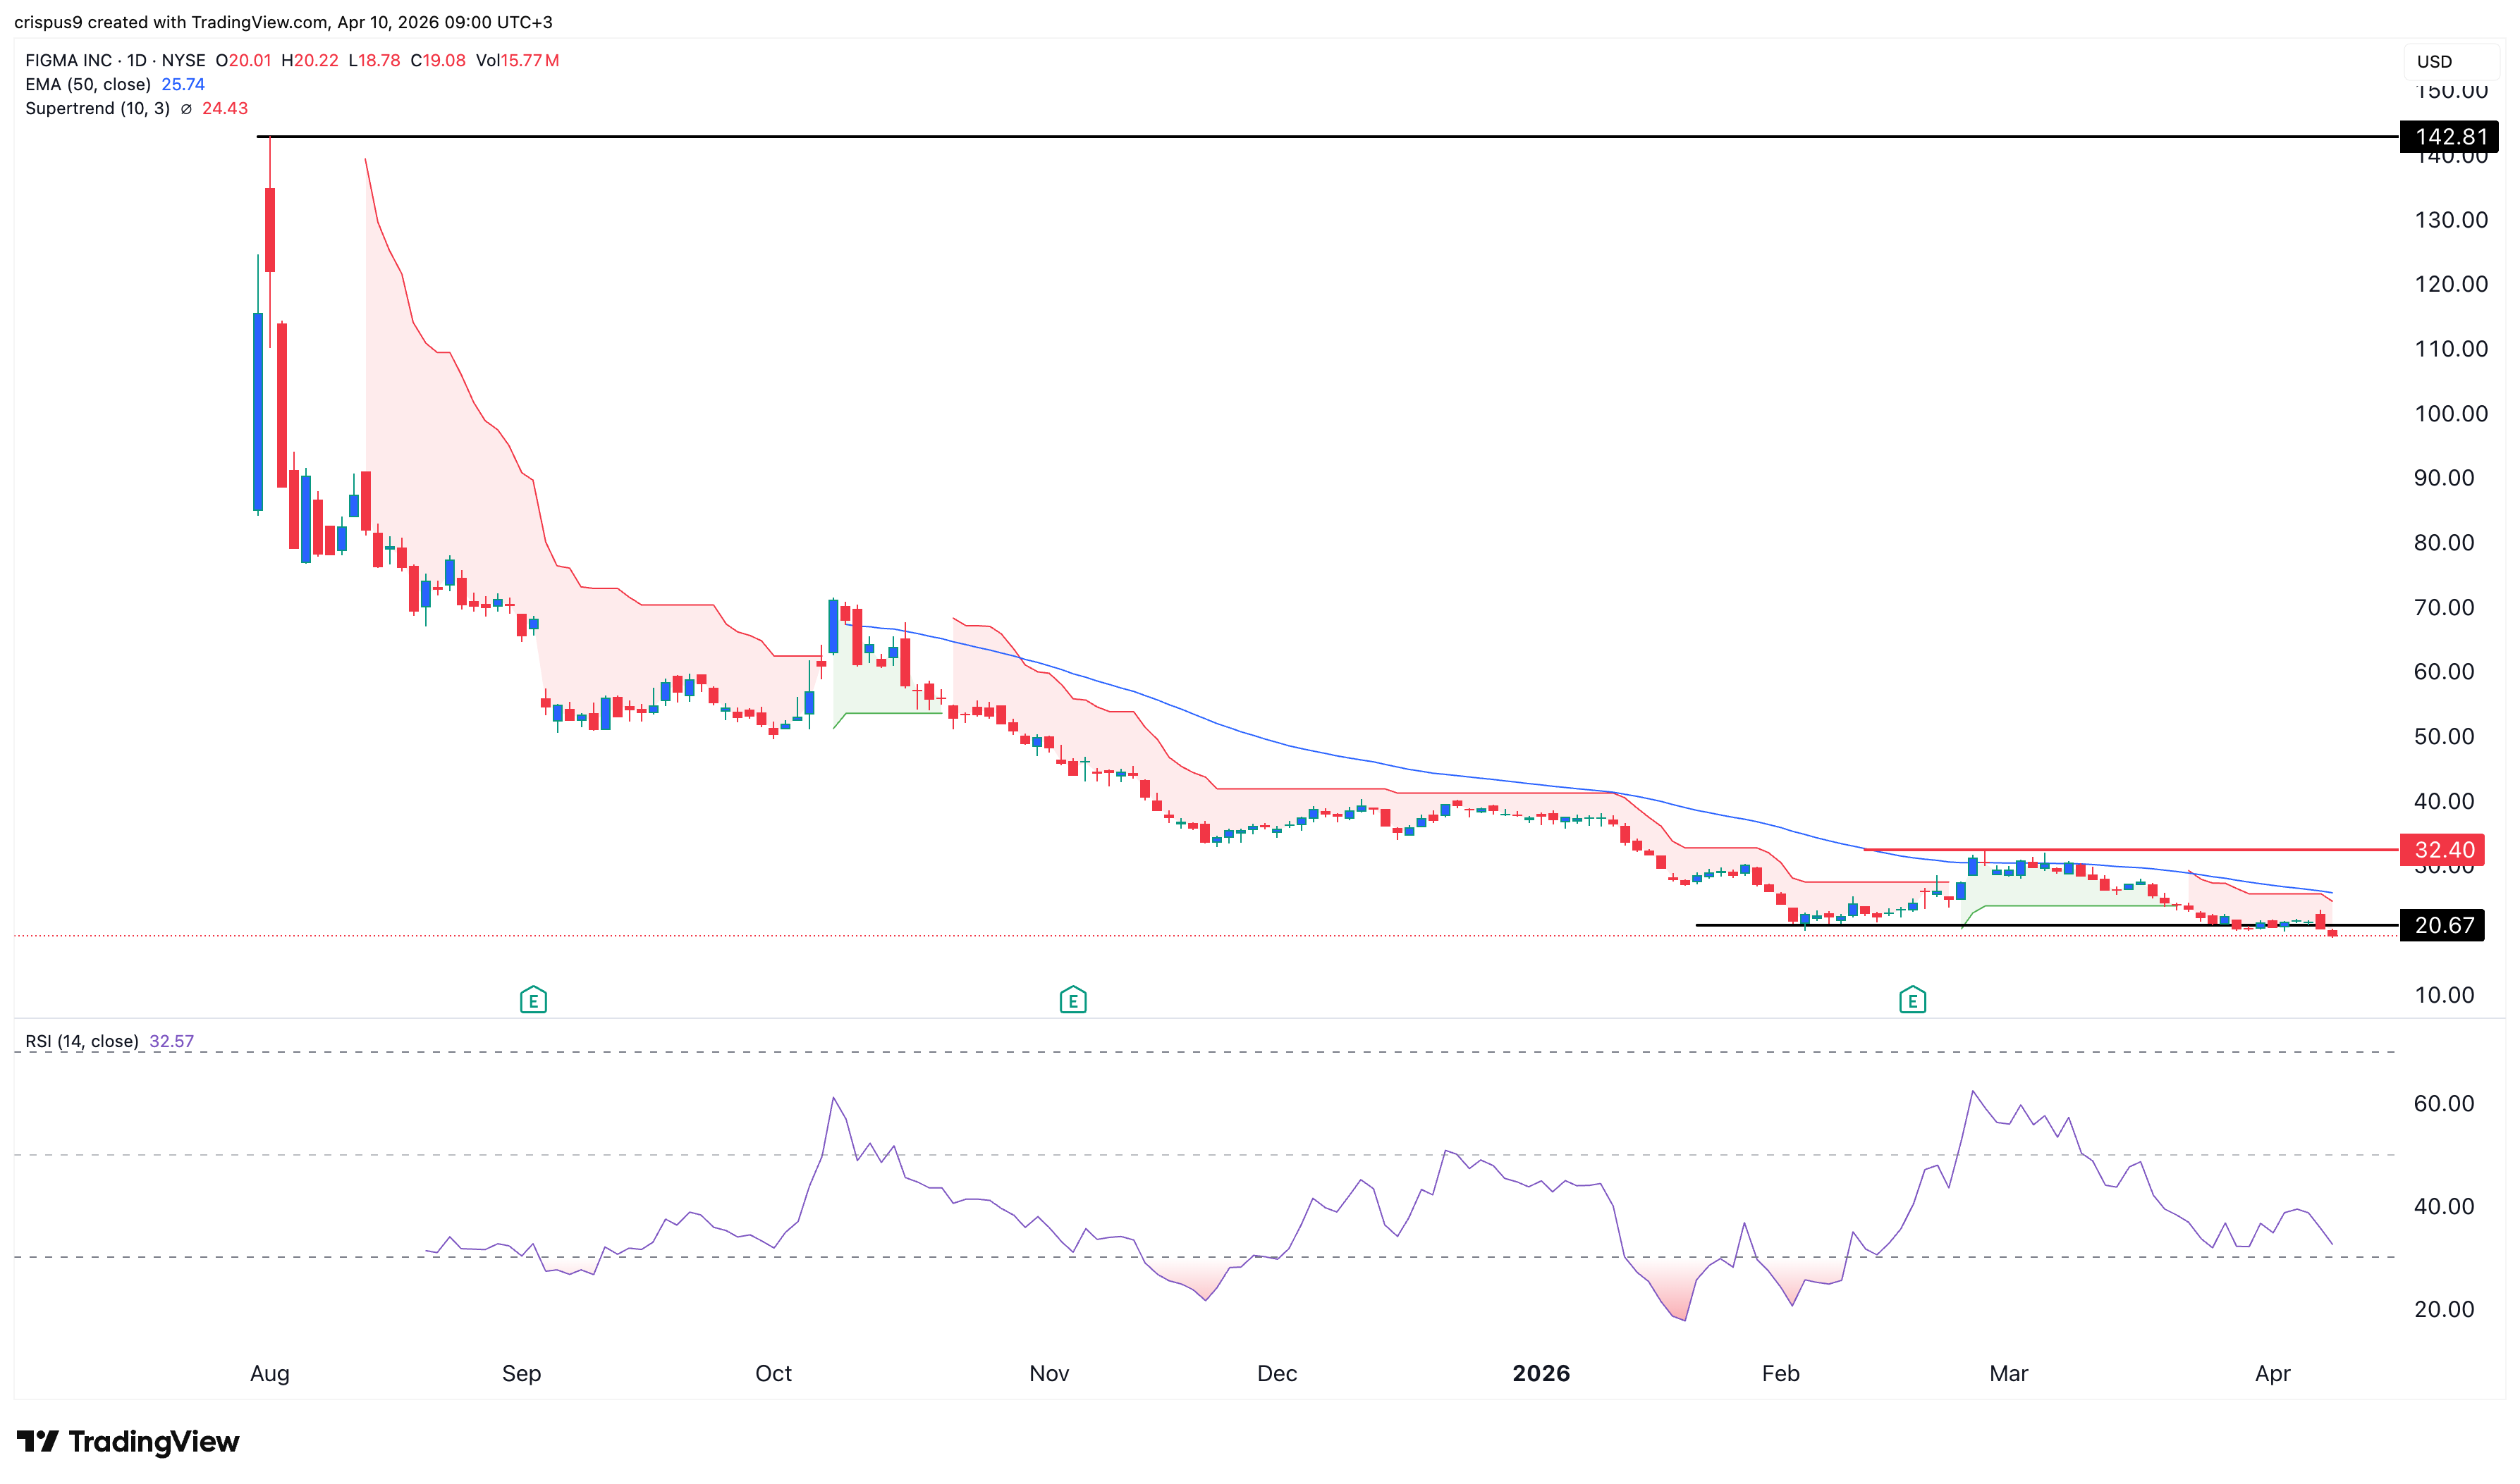Click the 20.67 black price label
The height and width of the screenshot is (1484, 2520).
coord(2442,925)
